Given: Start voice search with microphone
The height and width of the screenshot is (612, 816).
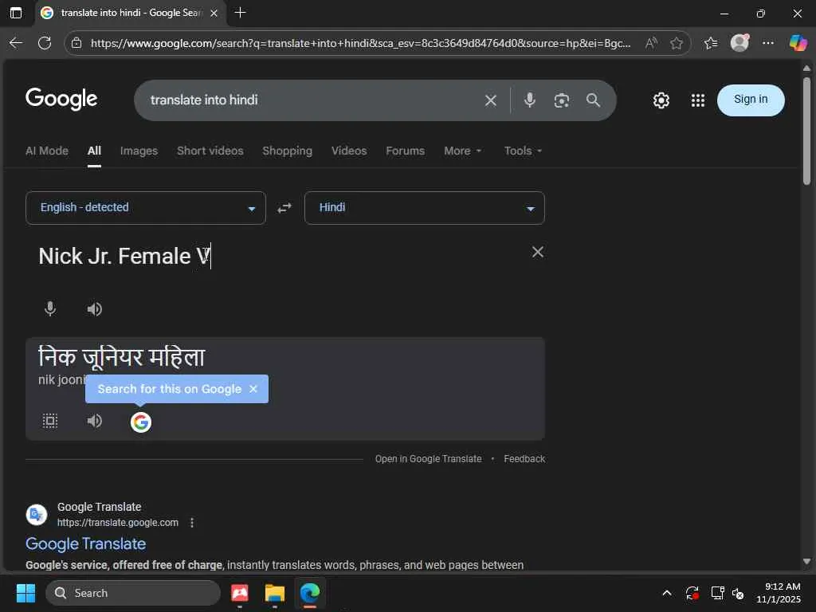Looking at the screenshot, I should [x=529, y=100].
